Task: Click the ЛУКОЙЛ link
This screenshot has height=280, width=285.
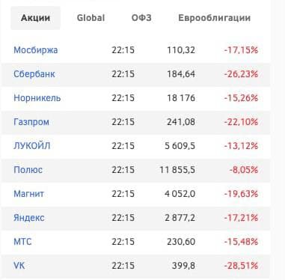Action: pyautogui.click(x=32, y=146)
